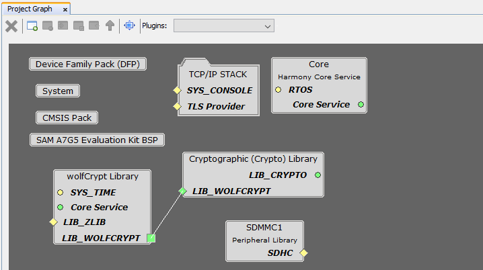Click the green LIB_CRYPTO circle port
483x270 pixels.
[318, 175]
